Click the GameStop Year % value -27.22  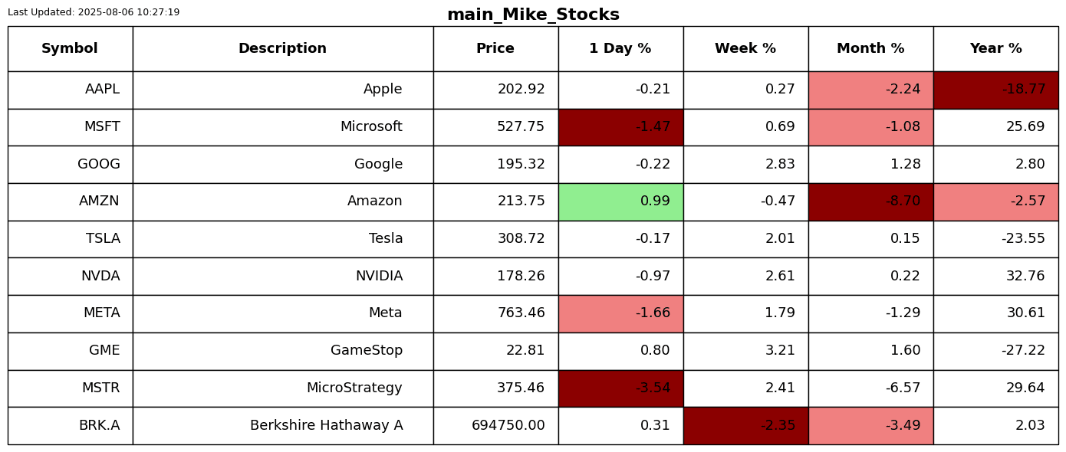[x=1023, y=351]
